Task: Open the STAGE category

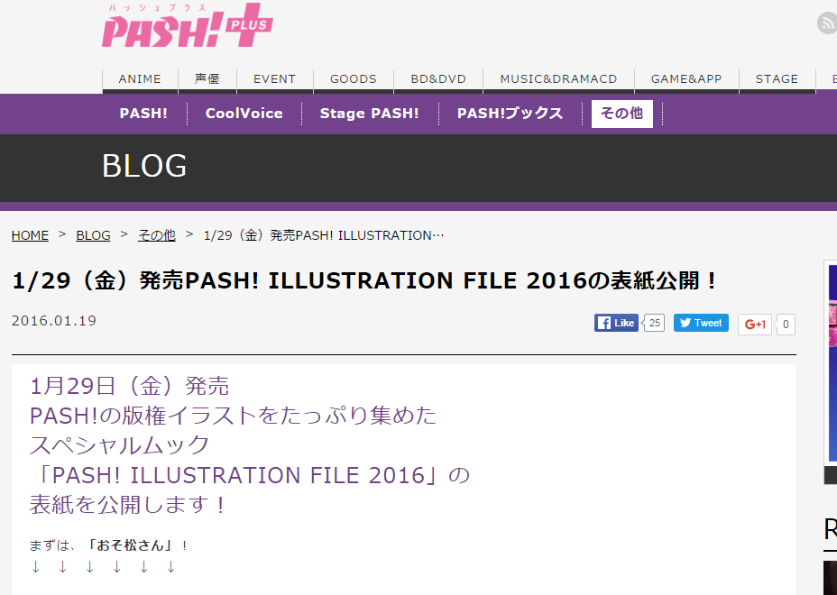Action: click(777, 79)
